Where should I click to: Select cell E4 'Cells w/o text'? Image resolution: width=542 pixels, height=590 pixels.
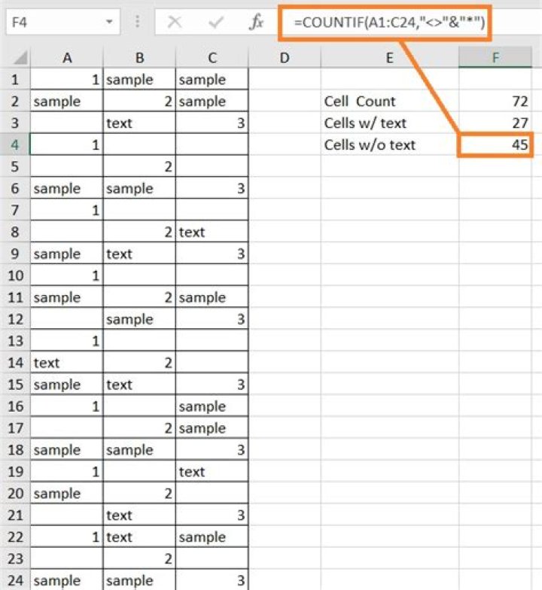coord(390,144)
